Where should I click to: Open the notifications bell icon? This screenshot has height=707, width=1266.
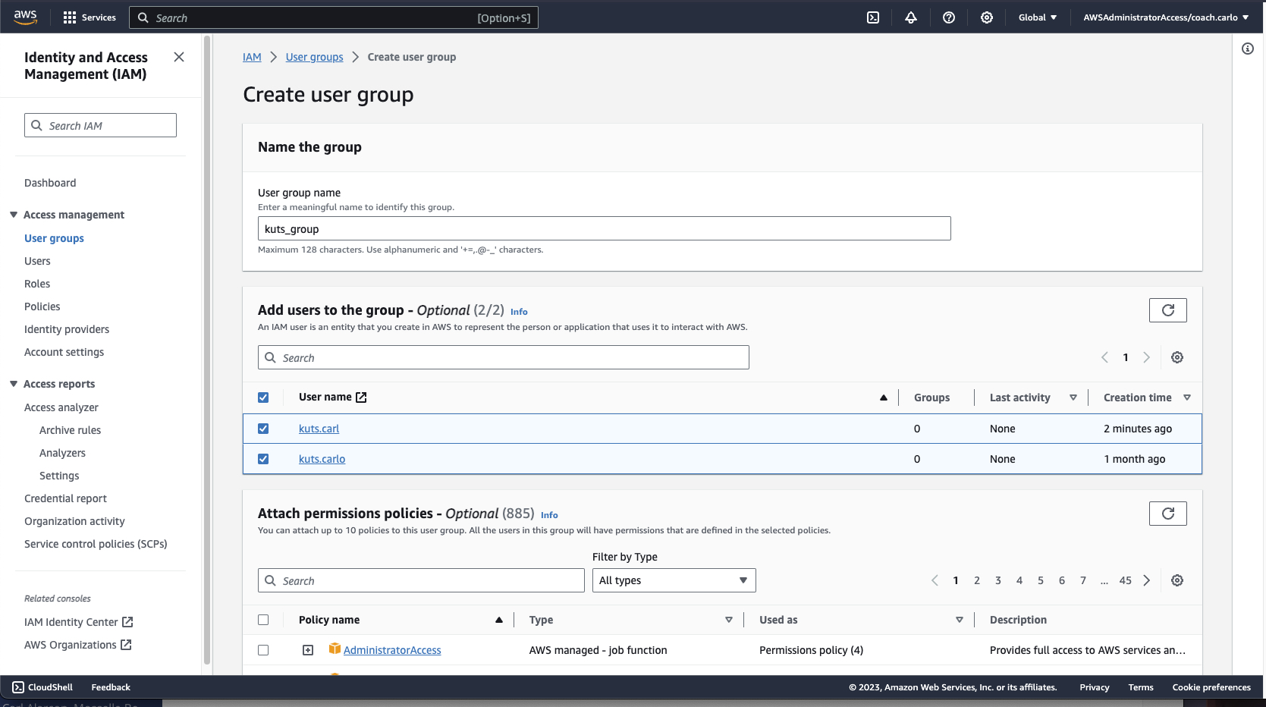[911, 17]
